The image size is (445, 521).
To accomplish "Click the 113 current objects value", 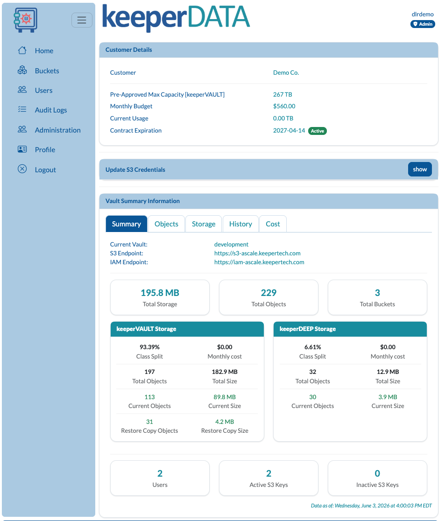I will (x=149, y=397).
